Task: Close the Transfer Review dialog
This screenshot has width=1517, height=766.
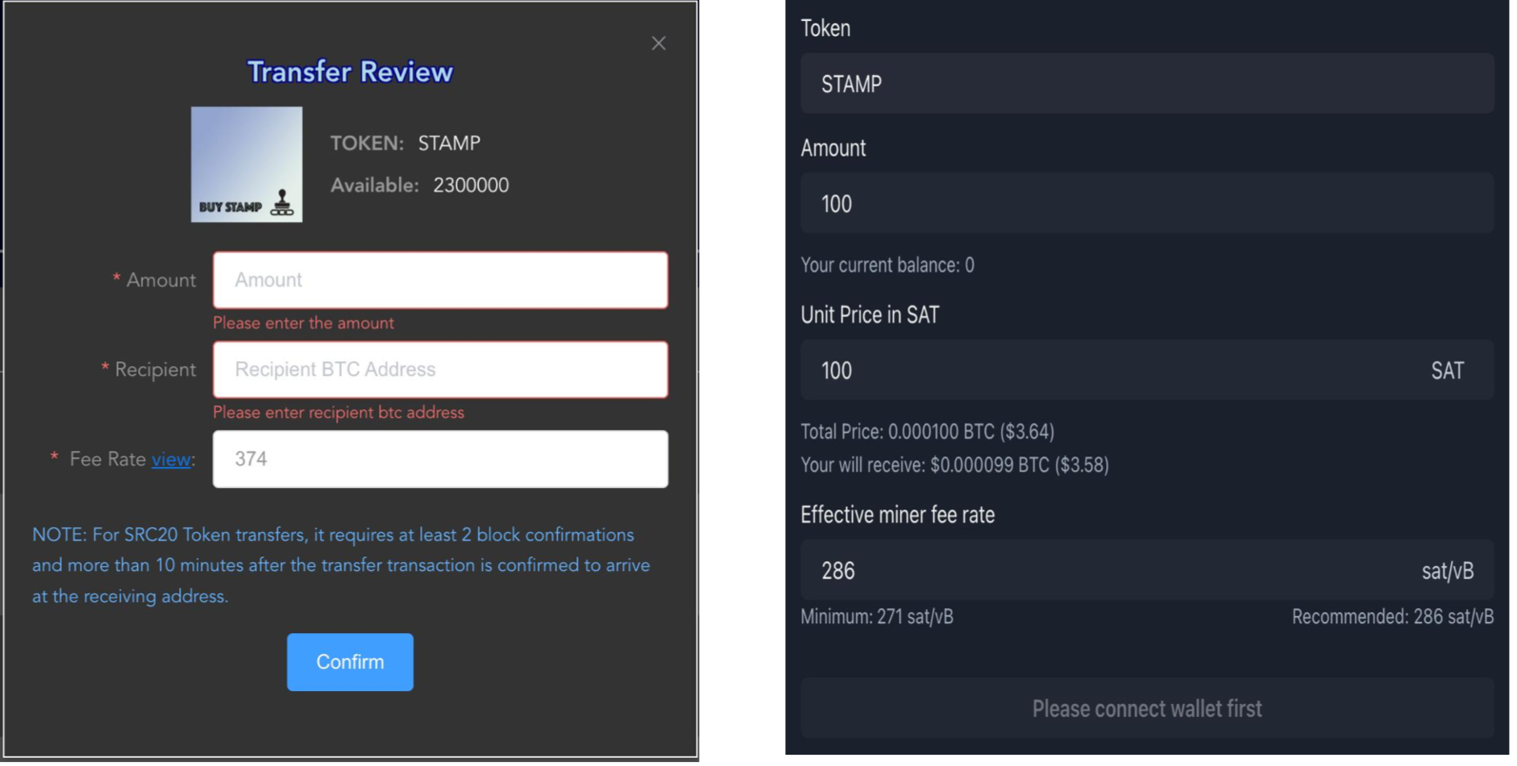Action: pos(659,44)
